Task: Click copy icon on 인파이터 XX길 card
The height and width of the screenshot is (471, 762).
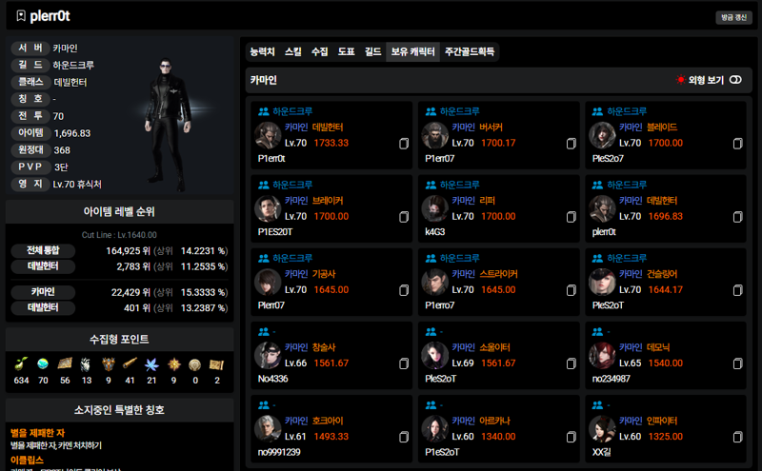Action: pyautogui.click(x=737, y=437)
